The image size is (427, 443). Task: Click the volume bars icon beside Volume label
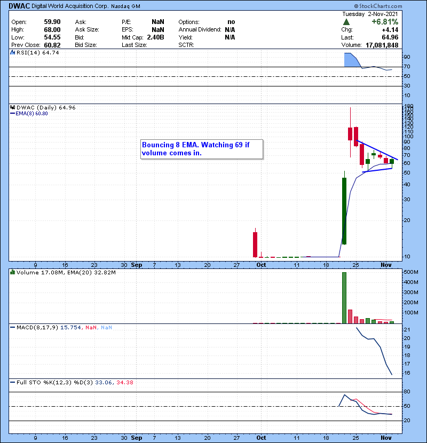(x=12, y=272)
